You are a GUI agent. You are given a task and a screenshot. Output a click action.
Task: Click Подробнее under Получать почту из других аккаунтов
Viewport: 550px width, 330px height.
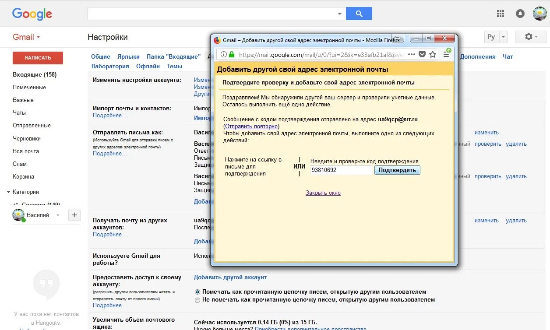pos(110,235)
